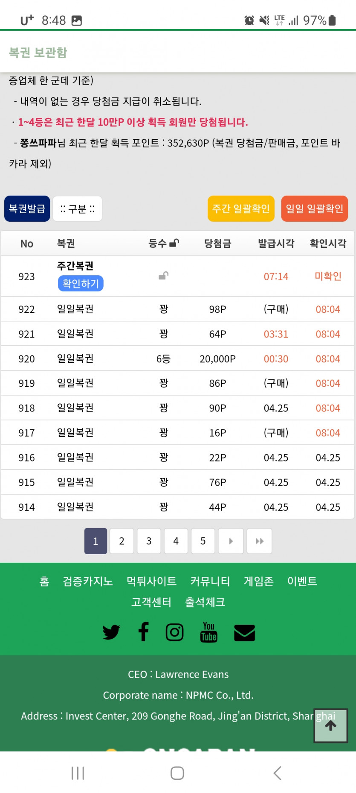
Task: Tap the red 1~4등 notice text
Action: coord(133,122)
